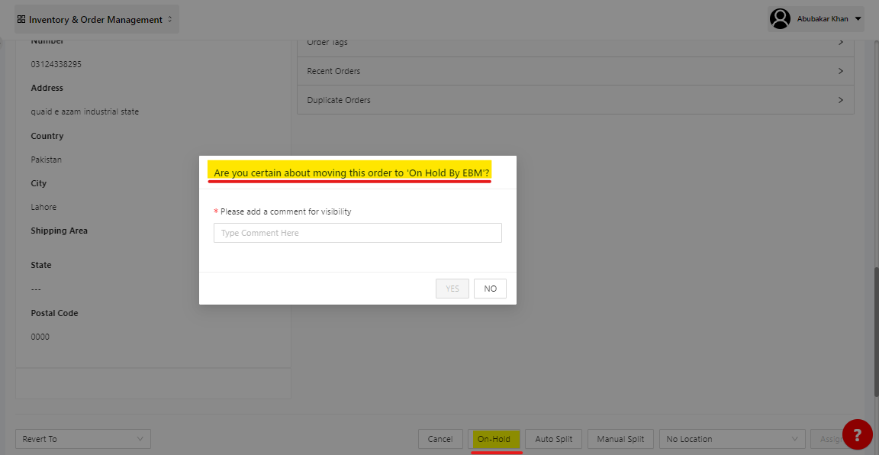Viewport: 879px width, 455px height.
Task: Open the red question mark help button
Action: 857,434
